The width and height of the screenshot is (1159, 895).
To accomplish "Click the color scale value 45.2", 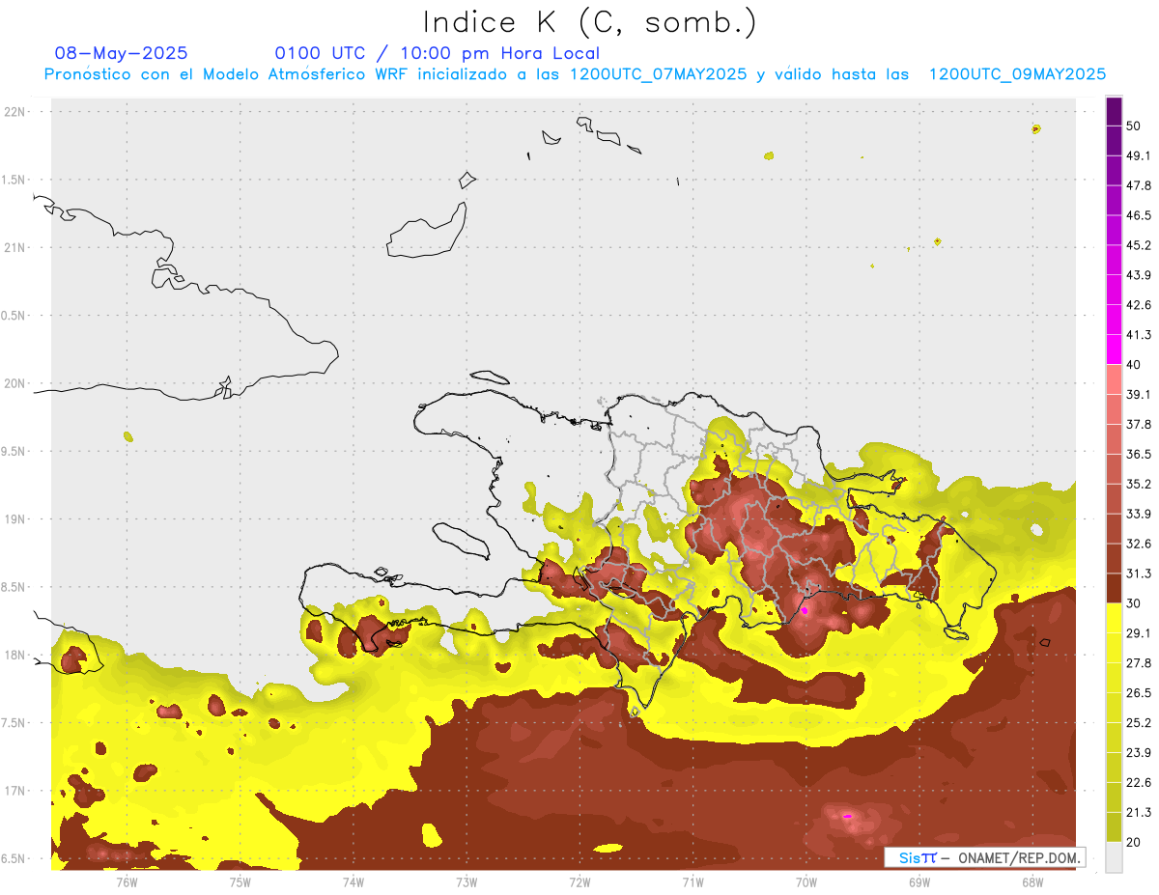I will coord(1138,245).
